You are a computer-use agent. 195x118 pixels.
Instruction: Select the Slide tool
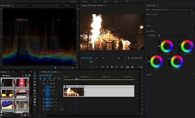click(35, 96)
